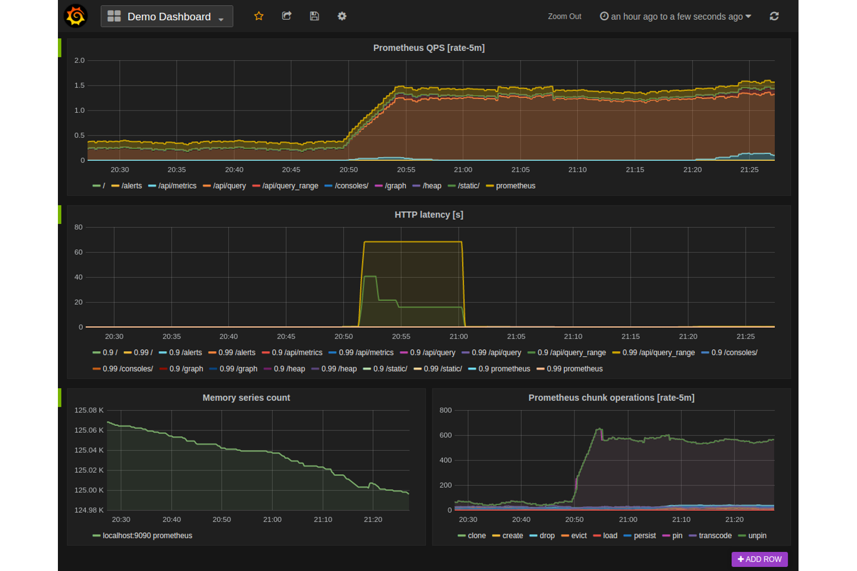Open the HTTP latency panel title menu
The height and width of the screenshot is (571, 857).
click(x=429, y=215)
